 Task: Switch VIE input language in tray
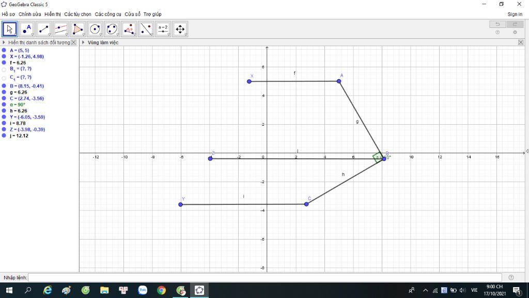(x=474, y=290)
